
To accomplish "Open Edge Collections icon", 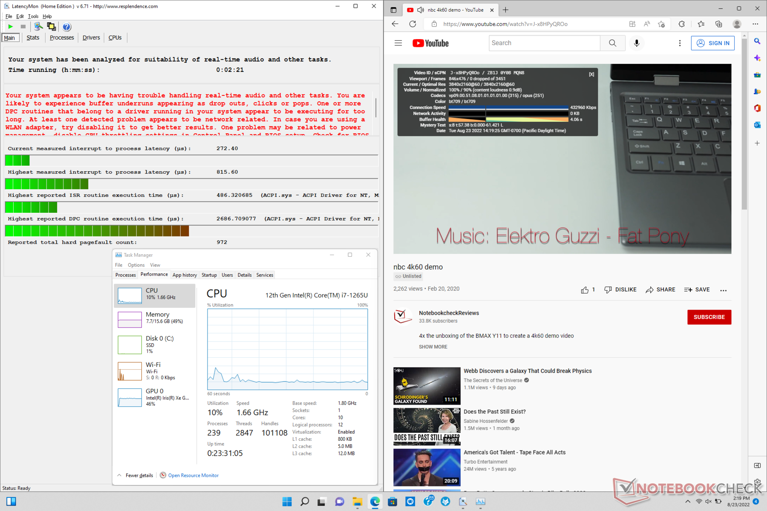I will tap(719, 24).
